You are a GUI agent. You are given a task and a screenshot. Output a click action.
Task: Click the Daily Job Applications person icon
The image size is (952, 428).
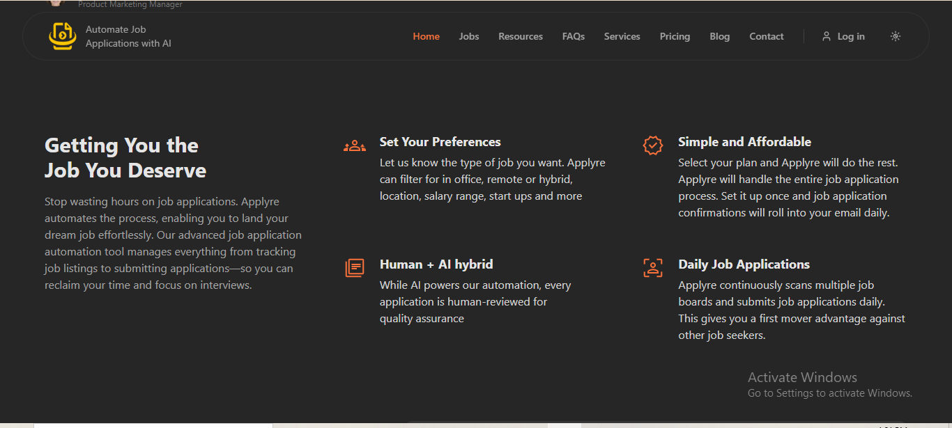pos(652,267)
